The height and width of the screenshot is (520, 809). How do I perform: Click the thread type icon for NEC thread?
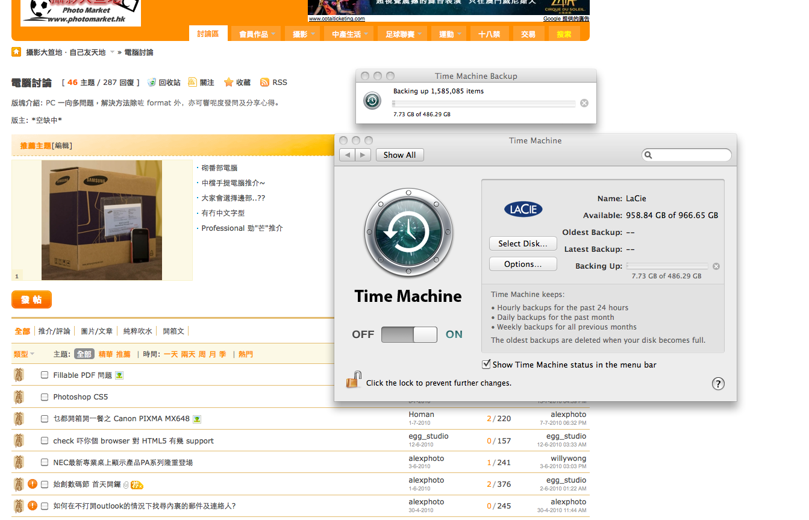pyautogui.click(x=19, y=462)
